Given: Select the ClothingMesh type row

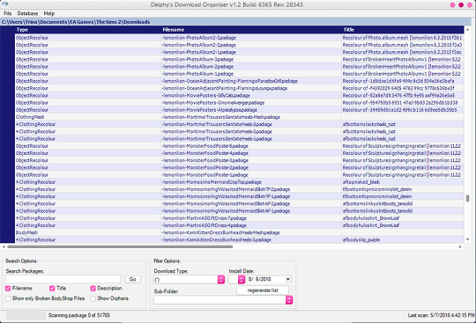Looking at the screenshot, I should 239,117.
